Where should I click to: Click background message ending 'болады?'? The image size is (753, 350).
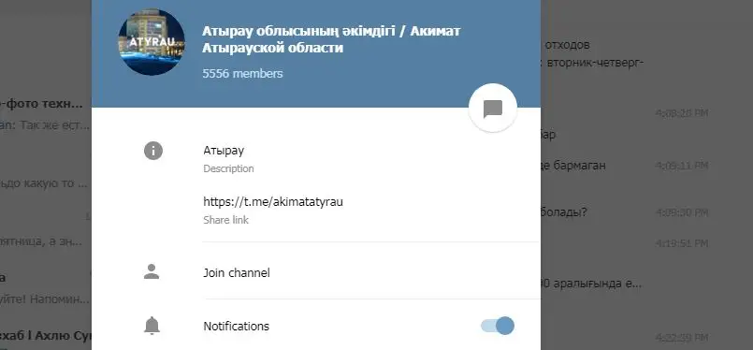(x=564, y=212)
